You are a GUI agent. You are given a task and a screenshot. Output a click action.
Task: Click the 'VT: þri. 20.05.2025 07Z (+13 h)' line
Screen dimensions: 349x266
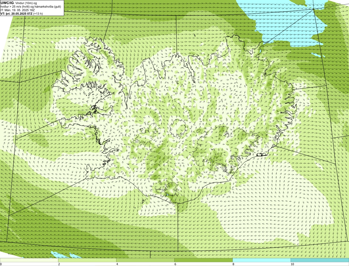click(x=22, y=13)
